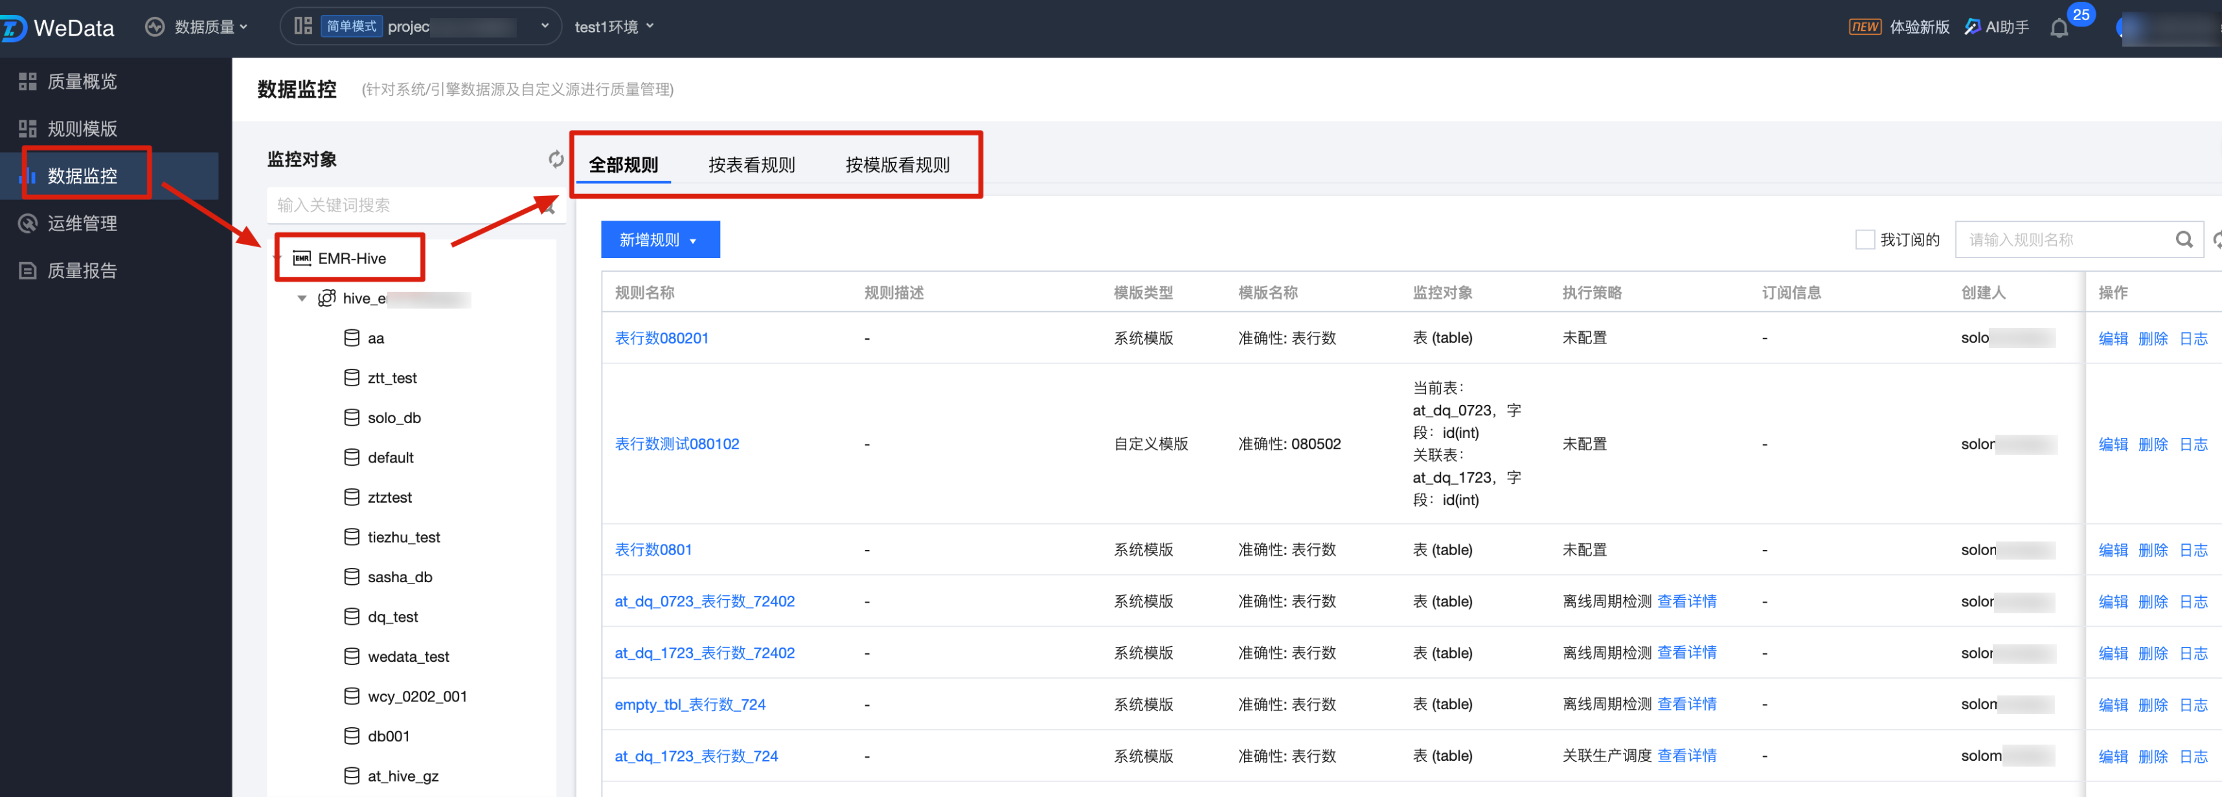Select the solo_db database node
Screen dimensions: 2222x797
[393, 418]
